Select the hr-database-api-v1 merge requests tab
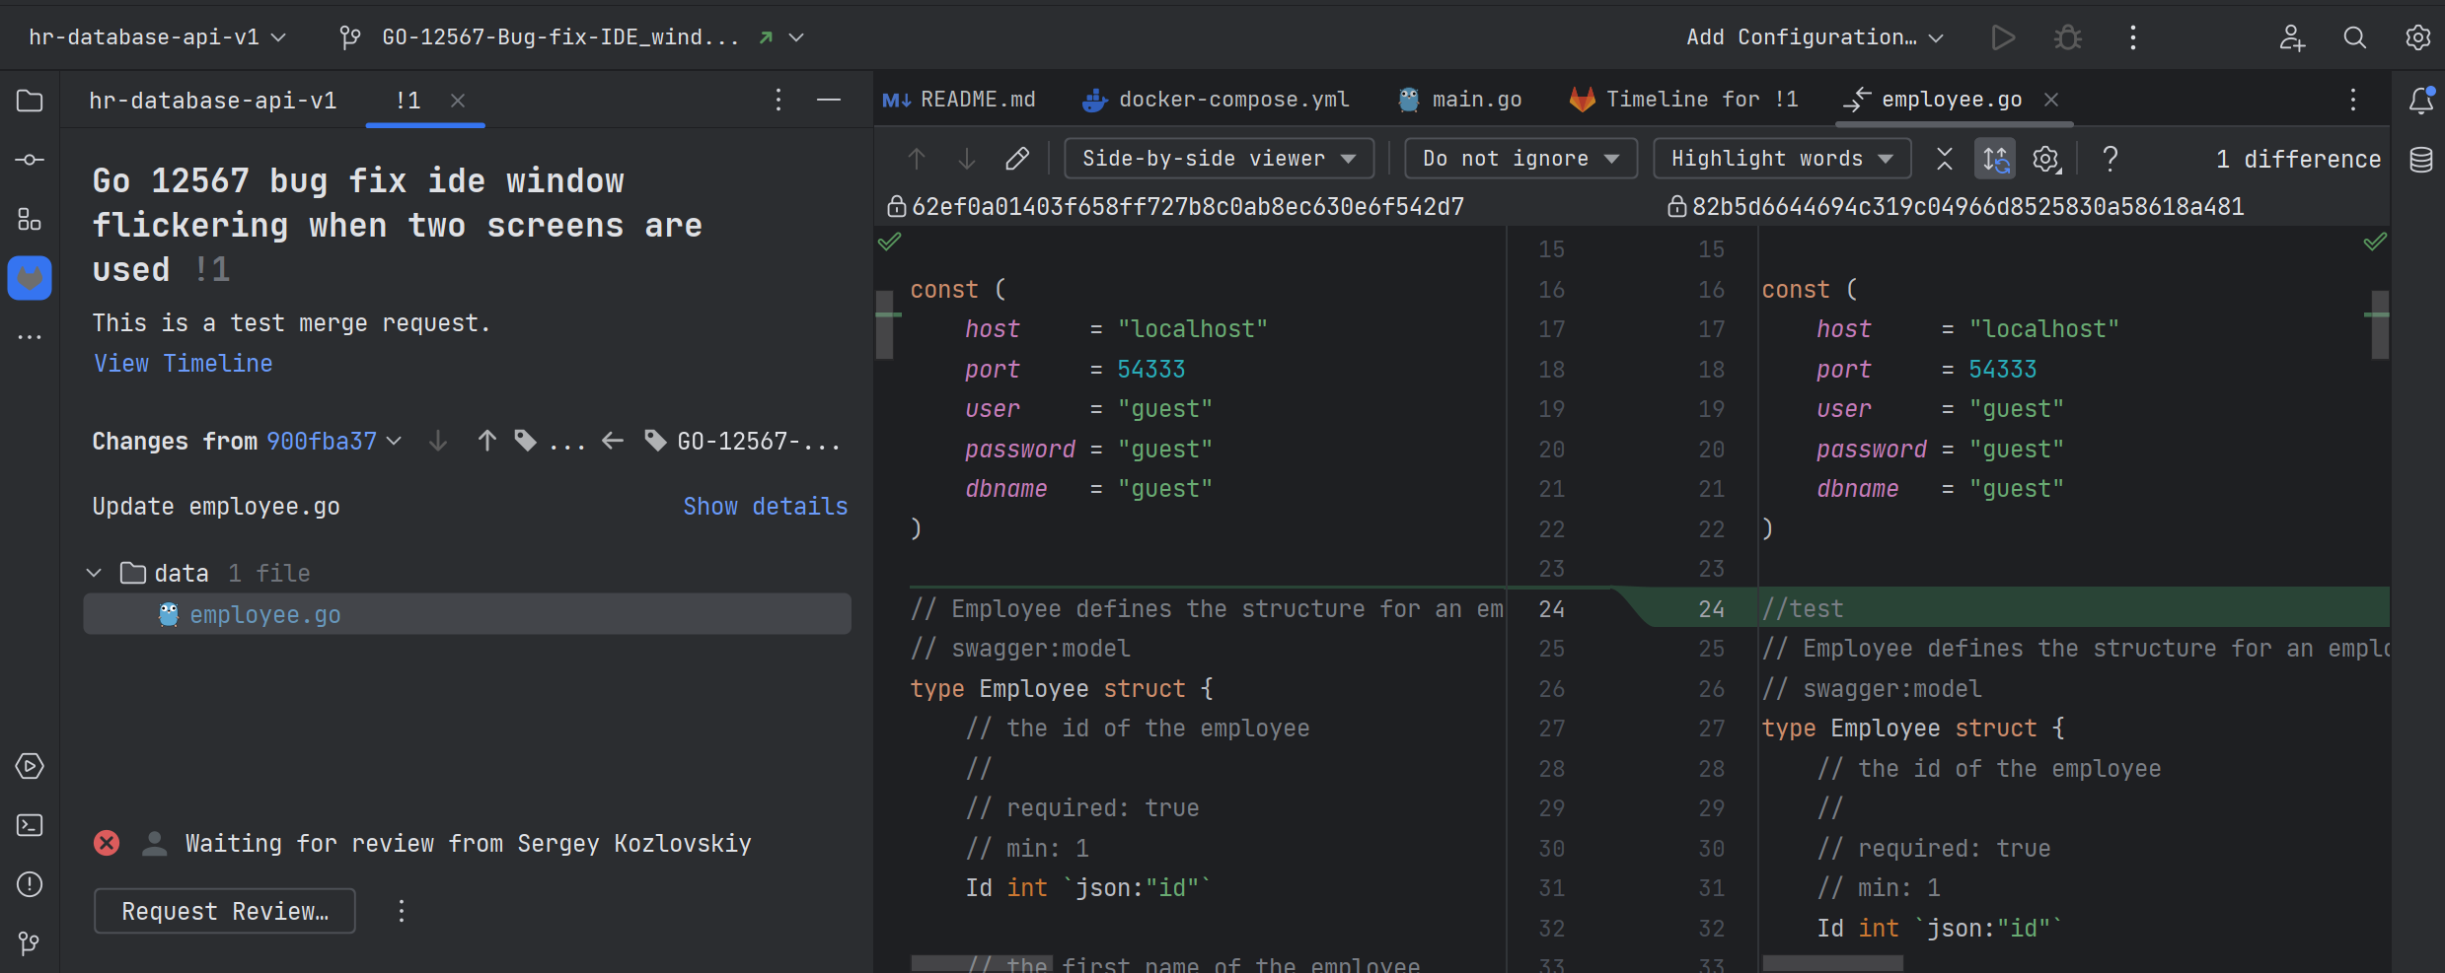 point(213,101)
